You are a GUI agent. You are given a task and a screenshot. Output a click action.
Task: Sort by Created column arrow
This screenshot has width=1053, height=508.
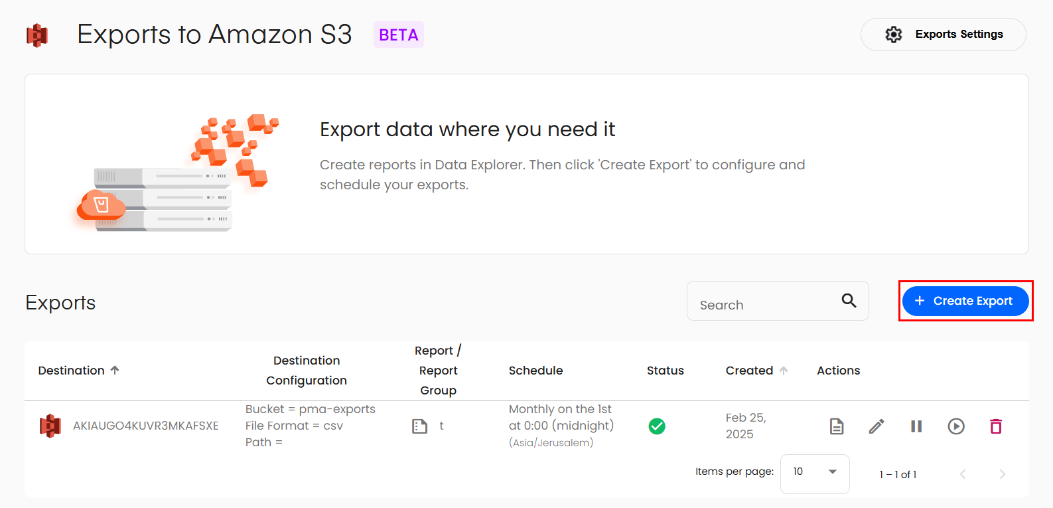coord(784,371)
